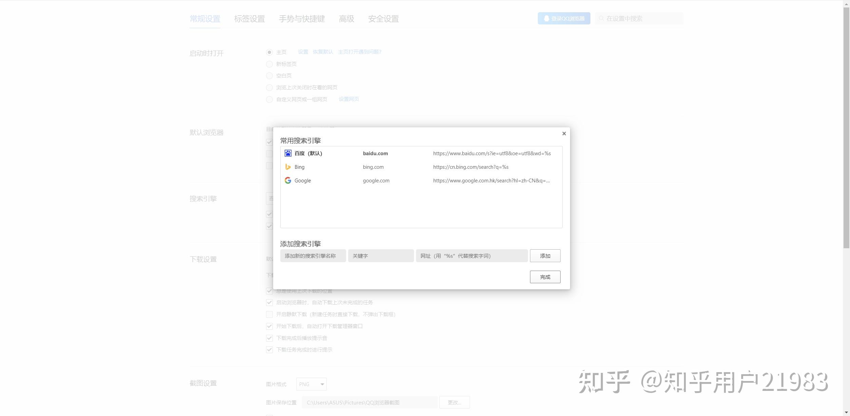Screen dimensions: 850x416
Task: Close the search engine dialog
Action: 564,133
